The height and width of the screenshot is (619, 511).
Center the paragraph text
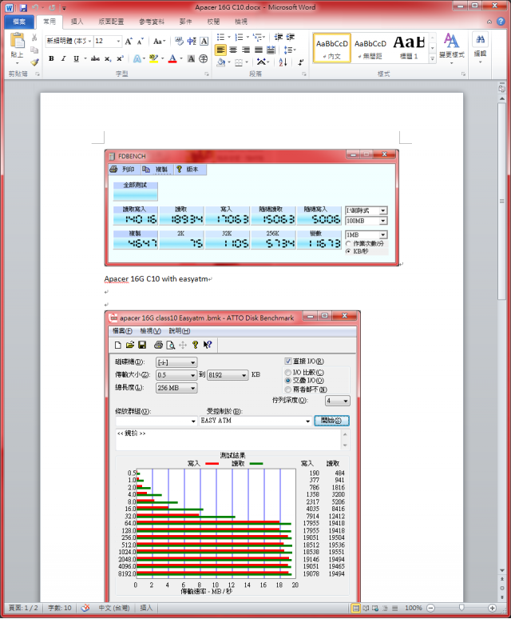[x=233, y=50]
